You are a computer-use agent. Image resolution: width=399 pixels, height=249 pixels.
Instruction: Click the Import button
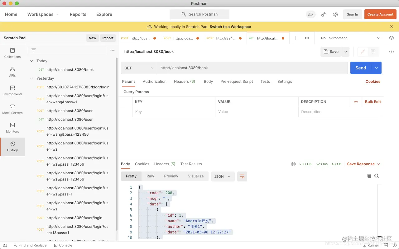coord(108,38)
